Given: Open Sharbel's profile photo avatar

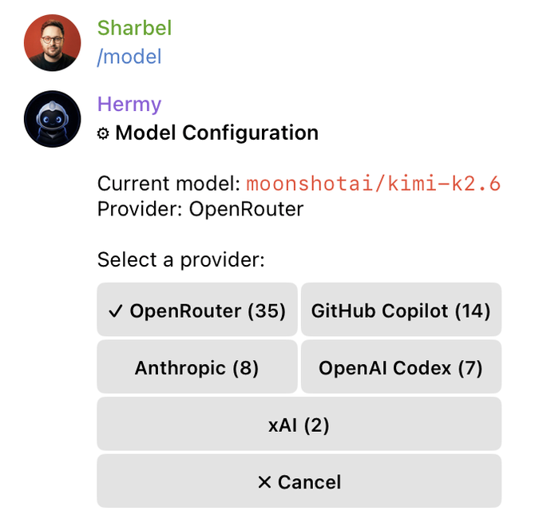Looking at the screenshot, I should click(x=52, y=43).
